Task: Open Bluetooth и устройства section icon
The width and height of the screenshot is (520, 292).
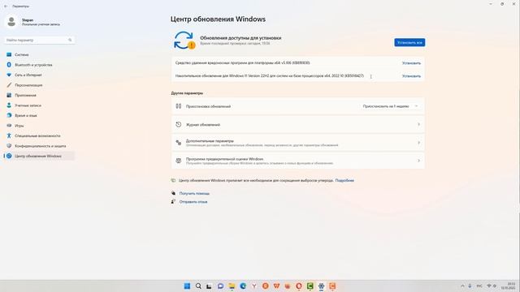Action: pyautogui.click(x=9, y=65)
